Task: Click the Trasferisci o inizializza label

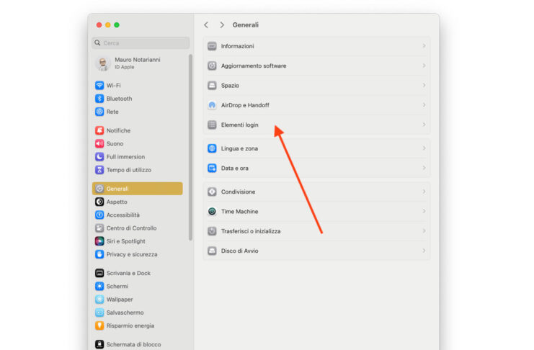Action: click(x=251, y=231)
